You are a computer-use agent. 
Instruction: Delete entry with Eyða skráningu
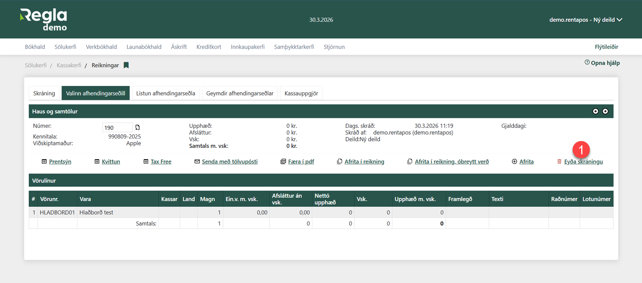pos(583,162)
